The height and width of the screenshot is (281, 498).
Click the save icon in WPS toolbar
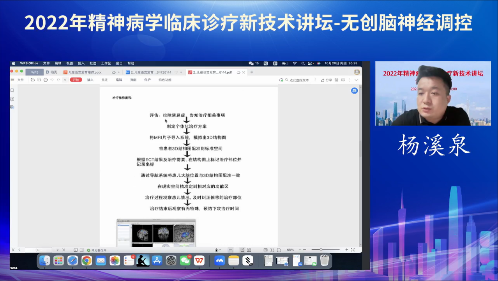click(39, 80)
